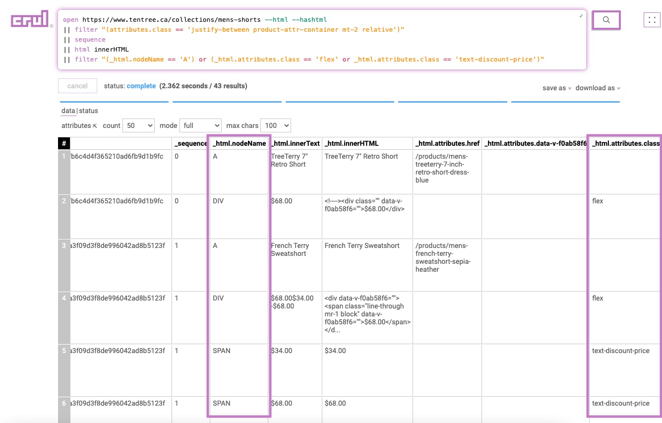The image size is (662, 423).
Task: Open the count dropdown showing 50
Action: (x=139, y=125)
